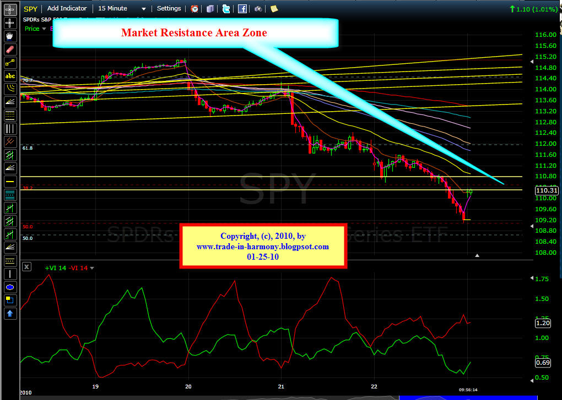Select the solid yellow horizontal line tool
Image resolution: width=562 pixels, height=400 pixels.
(10, 182)
